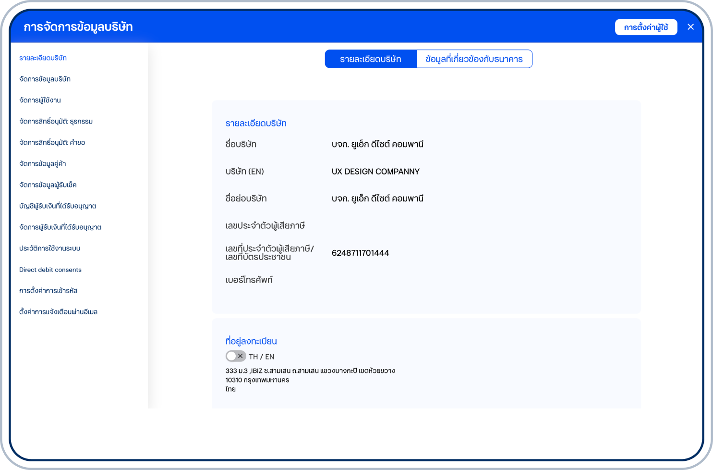Open จัดการสิทธิ์อนุมัติ: ธุรกรรม menu item
The image size is (713, 470).
[x=56, y=122]
